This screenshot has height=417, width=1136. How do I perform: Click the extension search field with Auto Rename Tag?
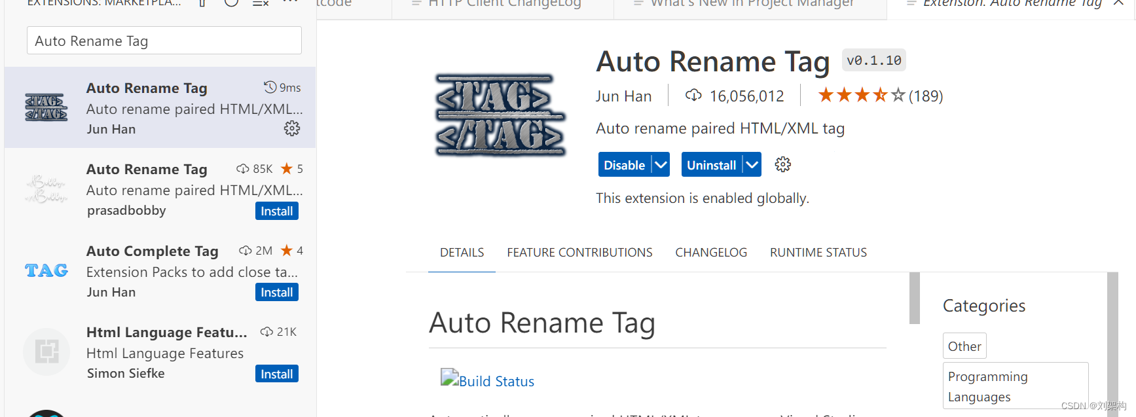tap(164, 41)
